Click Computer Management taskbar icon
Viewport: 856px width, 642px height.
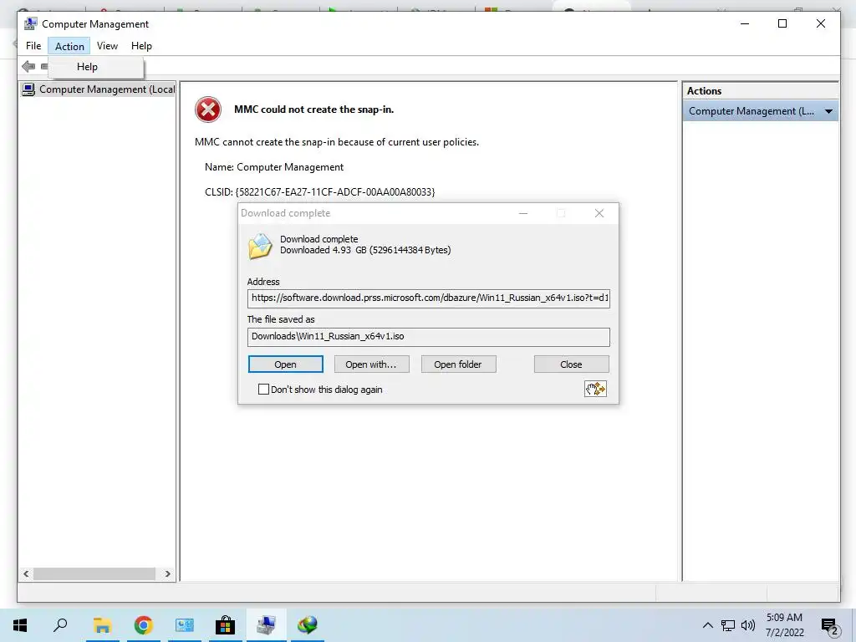tap(267, 625)
